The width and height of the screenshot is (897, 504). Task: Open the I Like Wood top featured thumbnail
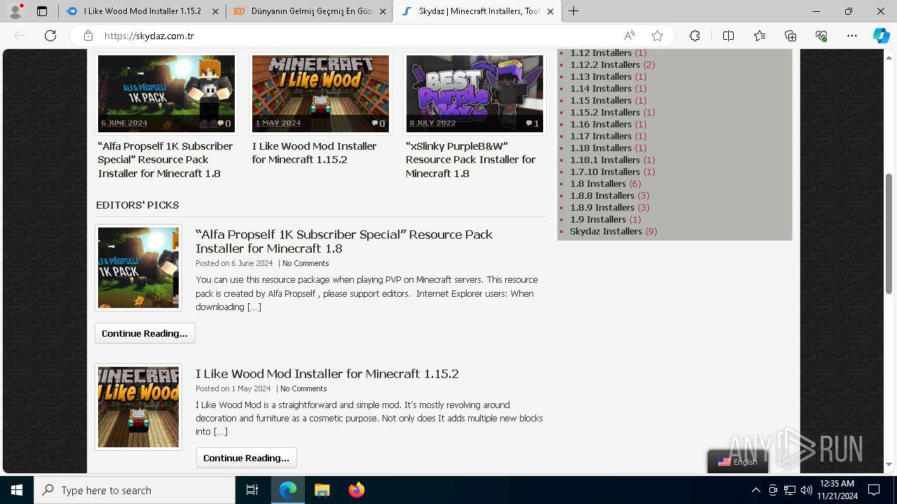pos(320,94)
